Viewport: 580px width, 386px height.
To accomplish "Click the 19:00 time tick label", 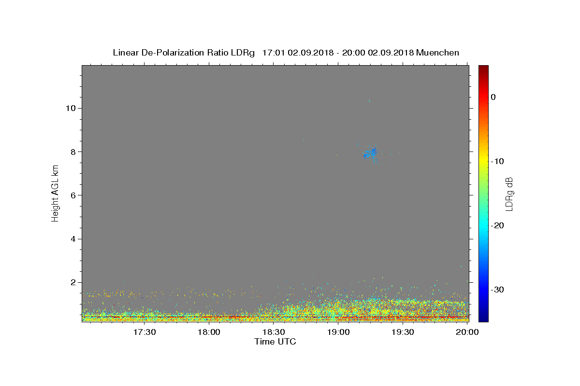I will tap(338, 332).
